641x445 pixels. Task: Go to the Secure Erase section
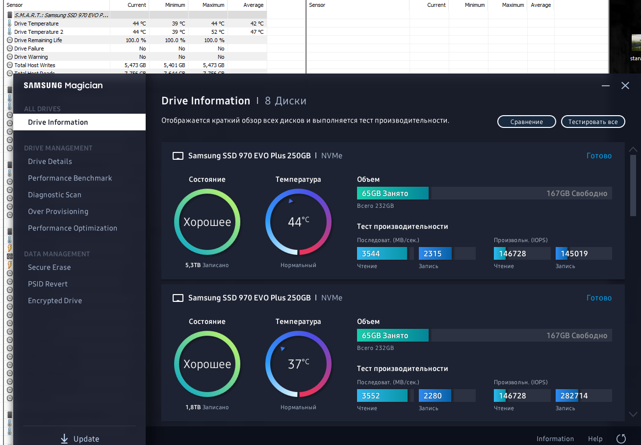click(49, 268)
